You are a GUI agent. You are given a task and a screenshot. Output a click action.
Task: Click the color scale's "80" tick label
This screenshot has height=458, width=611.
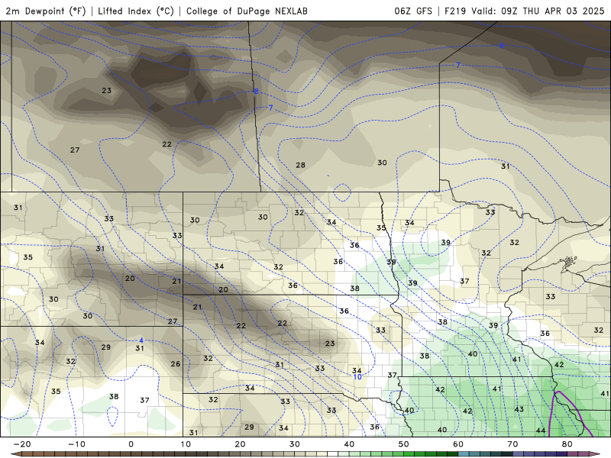567,444
